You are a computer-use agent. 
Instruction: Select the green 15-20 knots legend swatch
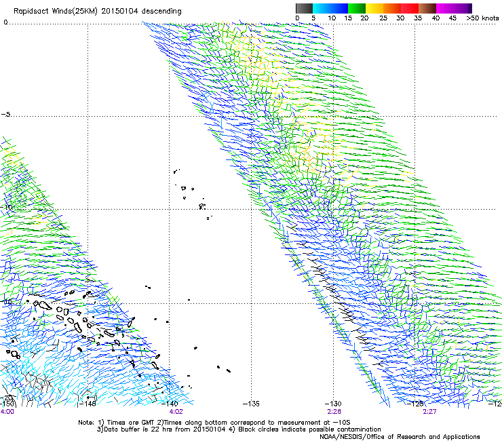(357, 8)
